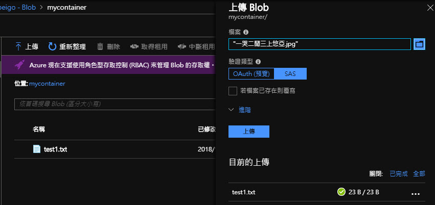
Task: Enable overwrite if file exists checkbox
Action: [x=233, y=91]
